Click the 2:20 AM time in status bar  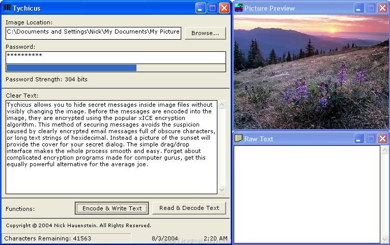215,238
